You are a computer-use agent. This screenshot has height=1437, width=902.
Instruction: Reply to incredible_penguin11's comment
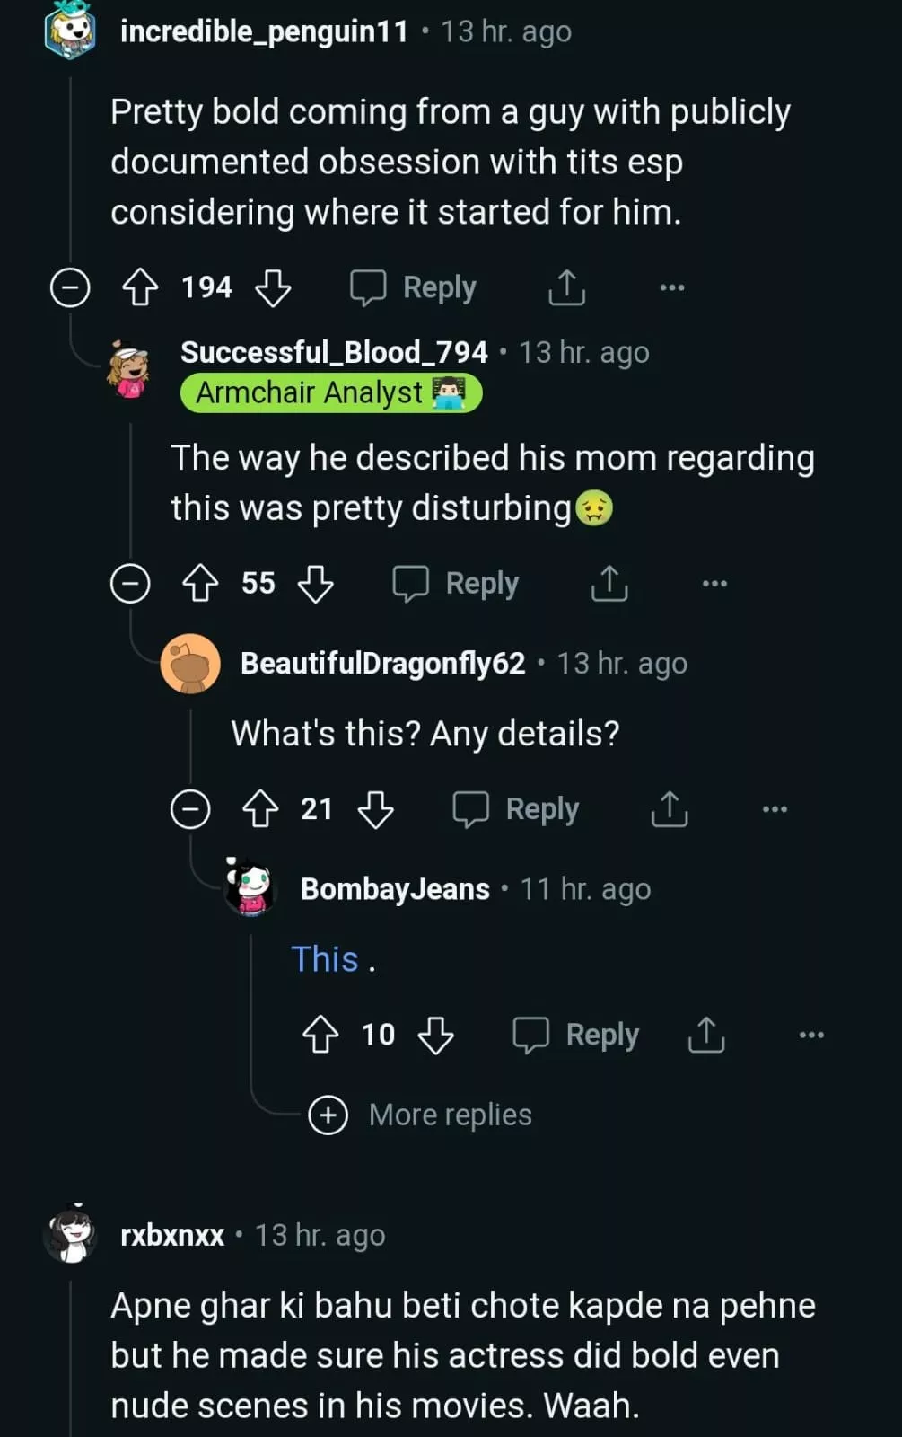click(x=414, y=287)
